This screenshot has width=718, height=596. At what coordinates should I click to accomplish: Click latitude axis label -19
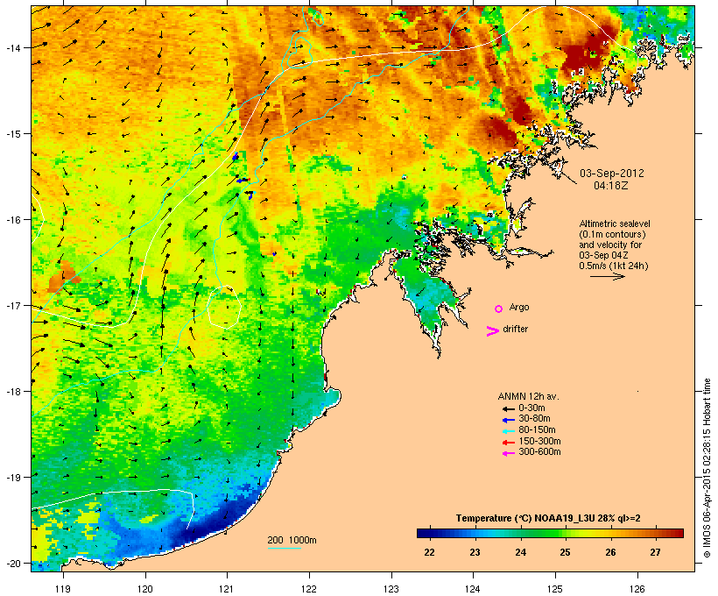12,478
